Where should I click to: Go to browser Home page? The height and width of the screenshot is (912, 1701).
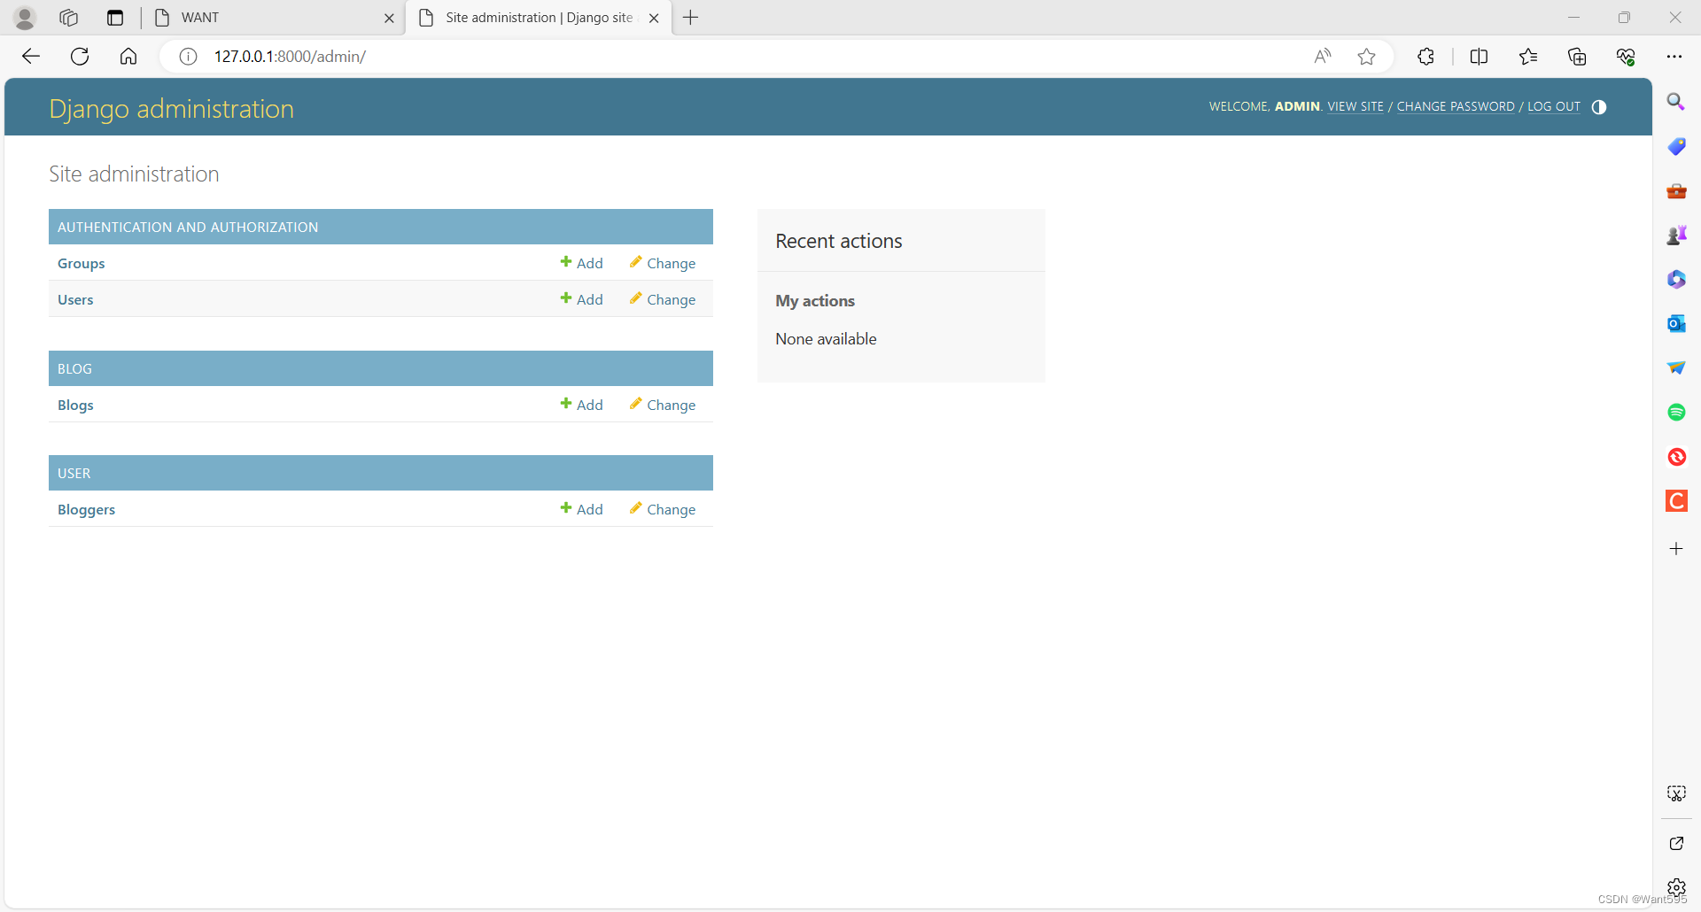point(128,57)
